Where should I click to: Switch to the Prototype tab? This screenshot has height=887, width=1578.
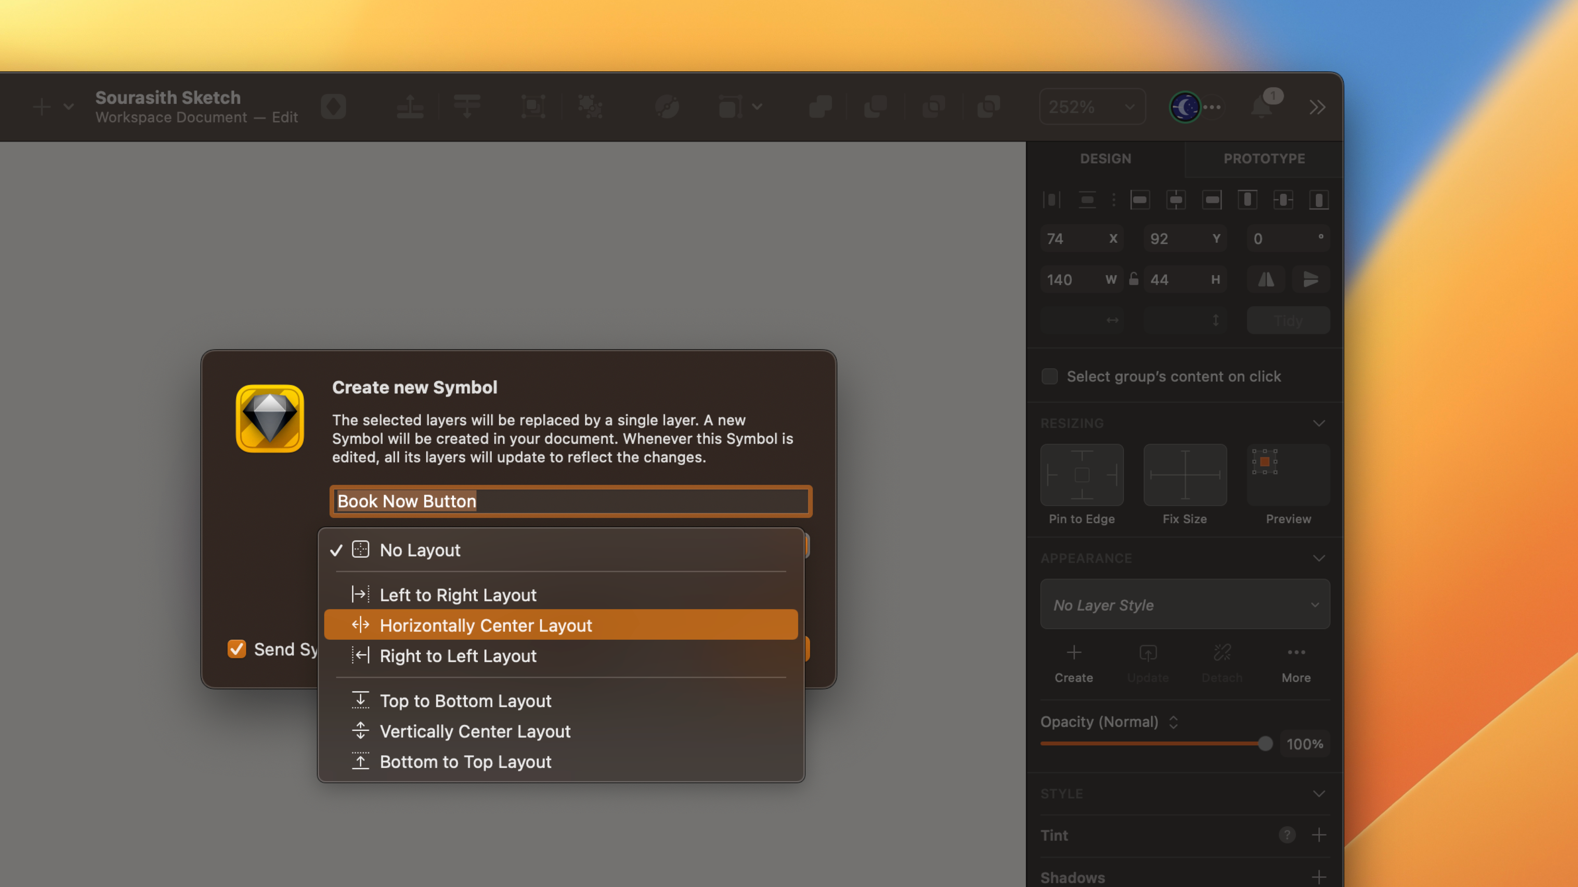pyautogui.click(x=1264, y=159)
